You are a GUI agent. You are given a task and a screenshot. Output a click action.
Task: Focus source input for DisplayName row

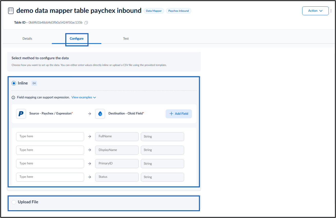[x=50, y=150]
